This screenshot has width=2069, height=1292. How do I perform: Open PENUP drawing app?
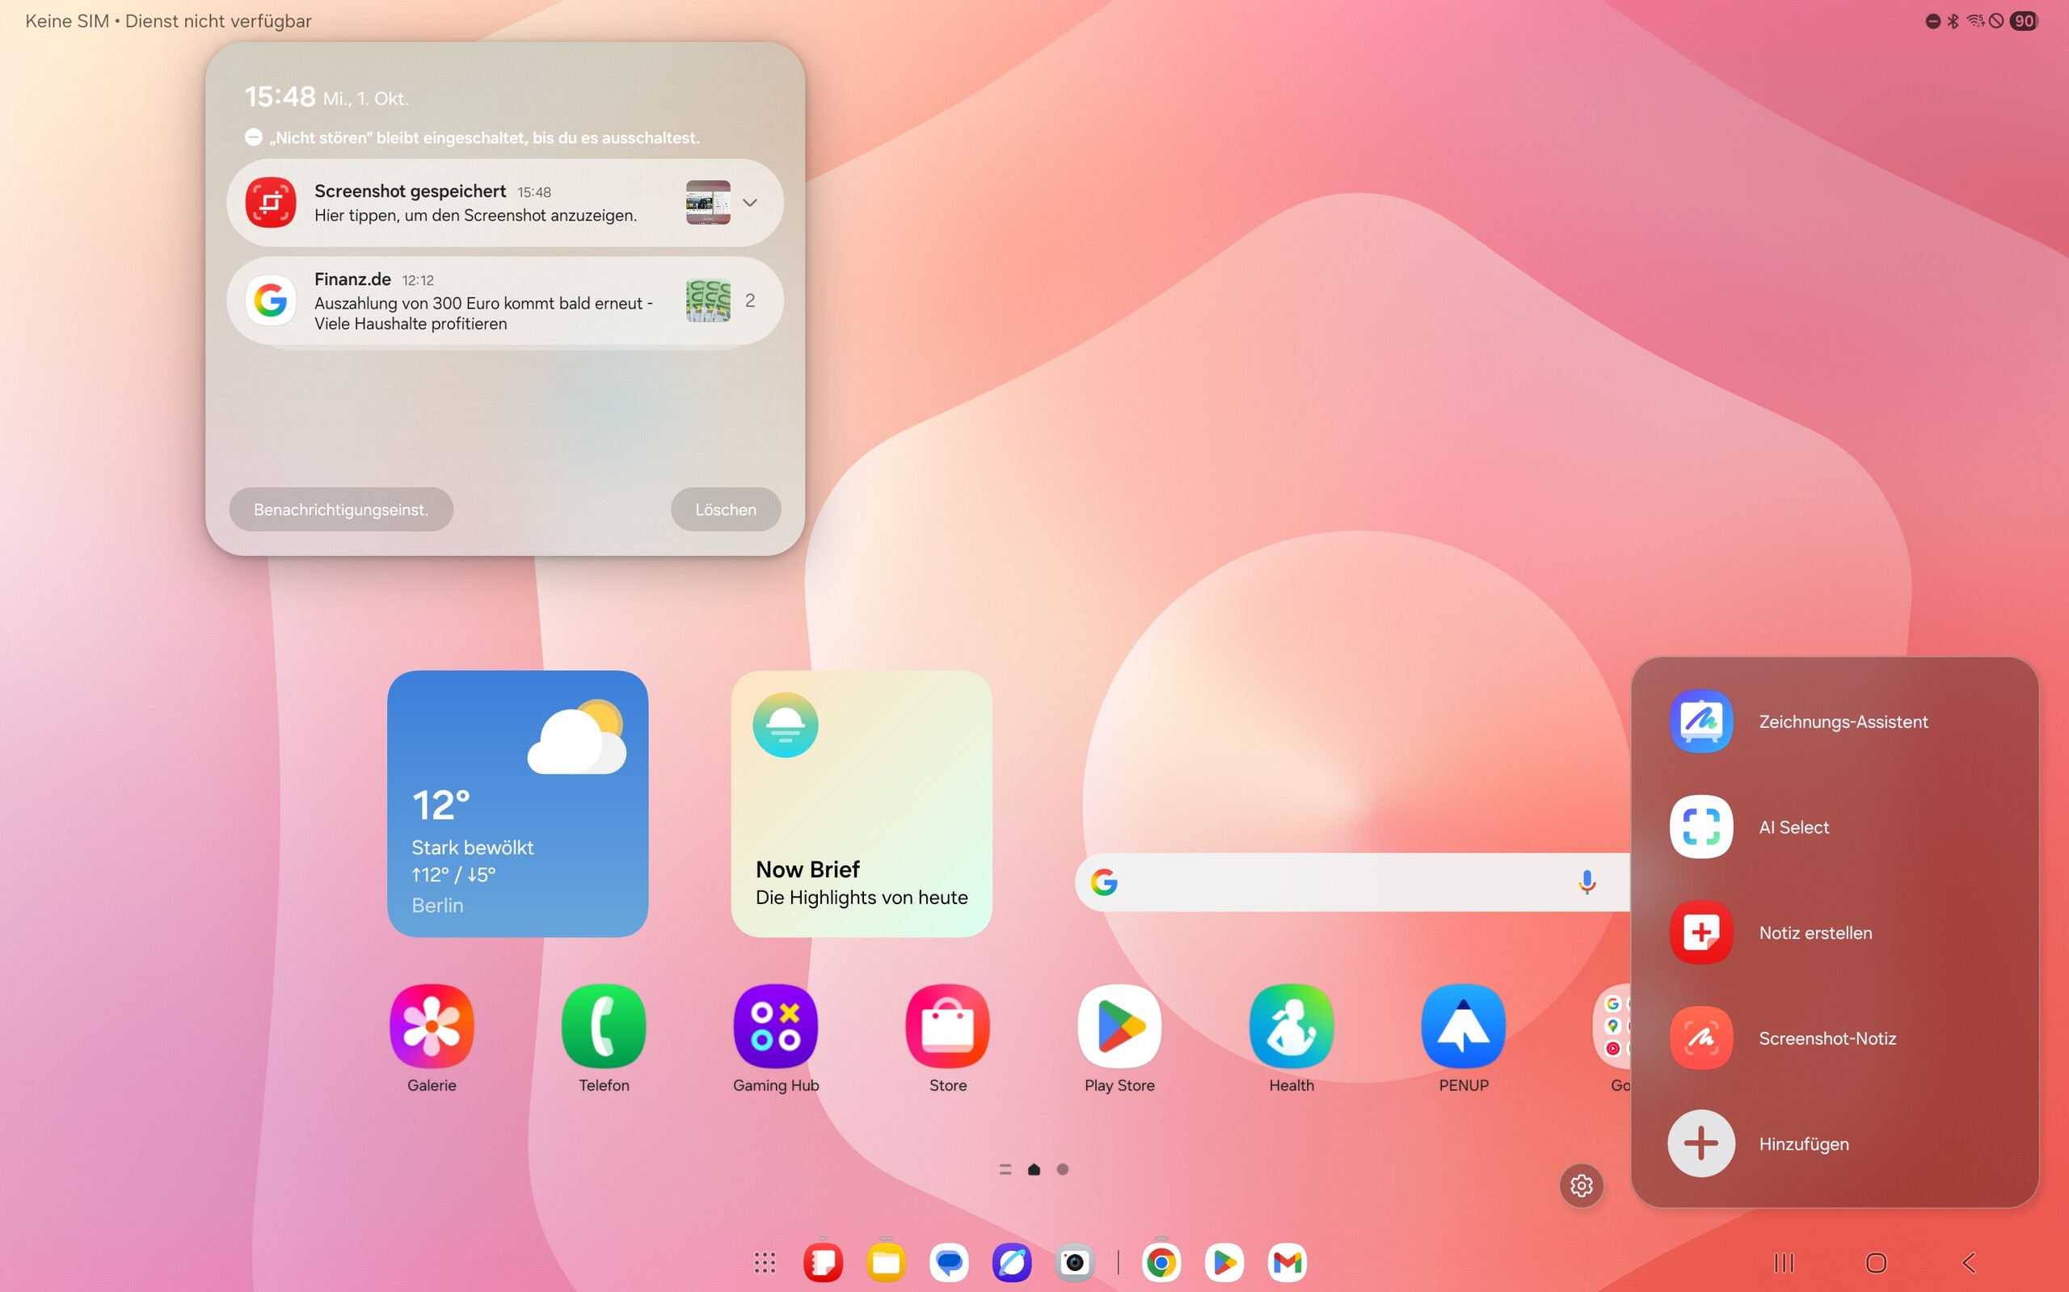1463,1026
